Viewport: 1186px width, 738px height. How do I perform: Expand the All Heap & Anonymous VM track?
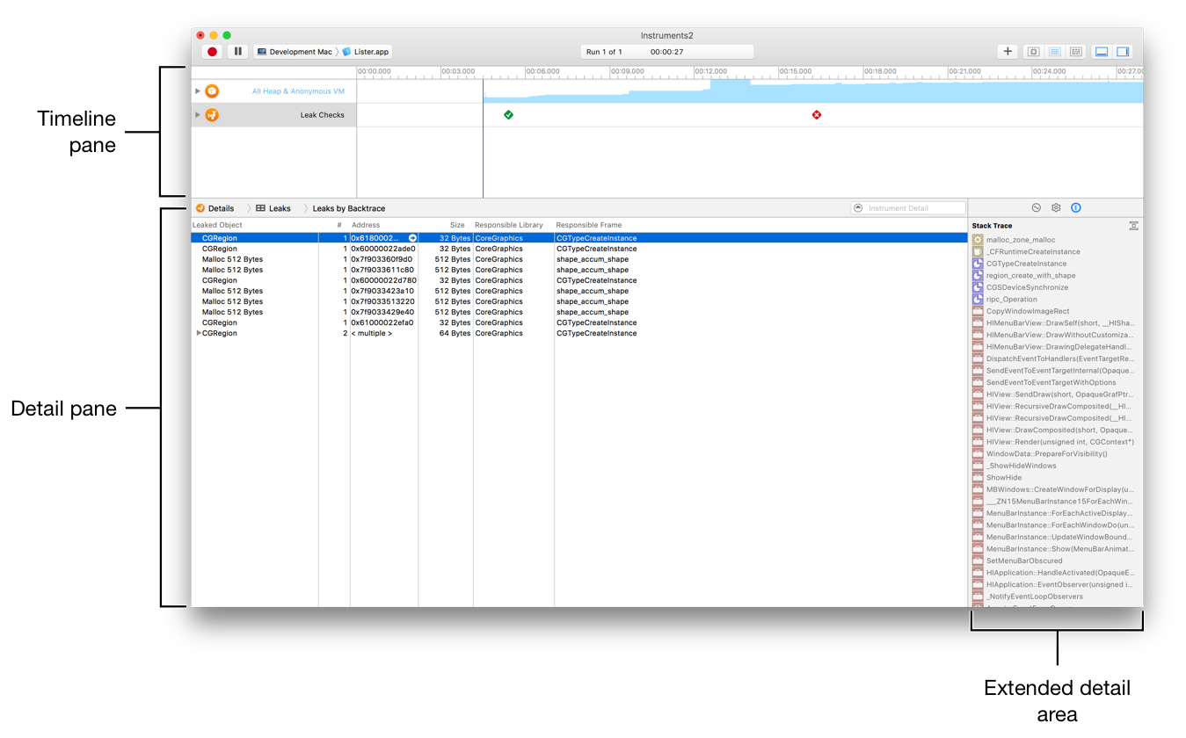click(x=198, y=91)
